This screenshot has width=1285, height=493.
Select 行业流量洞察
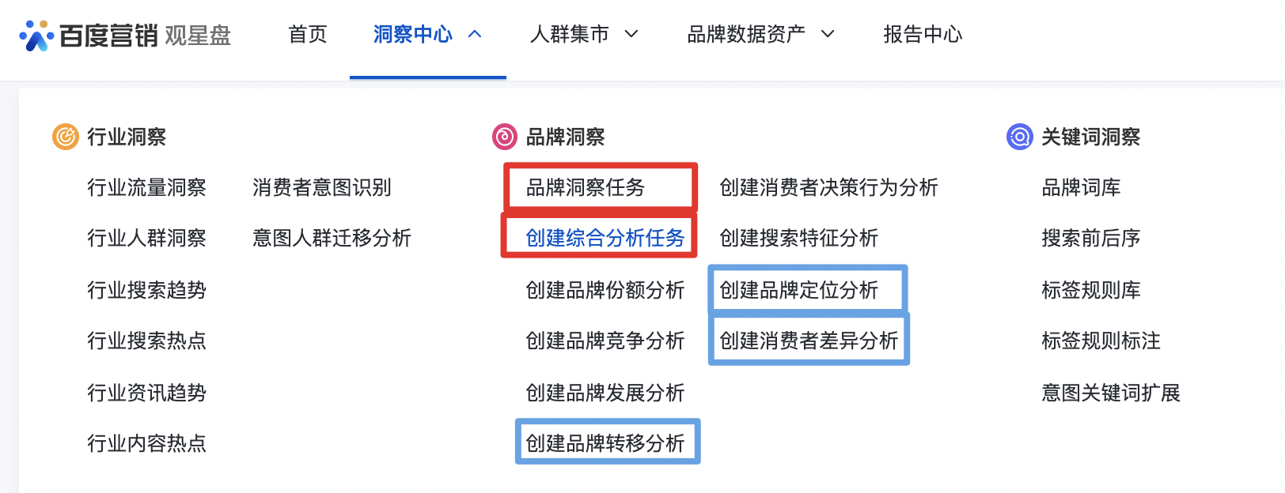(146, 187)
